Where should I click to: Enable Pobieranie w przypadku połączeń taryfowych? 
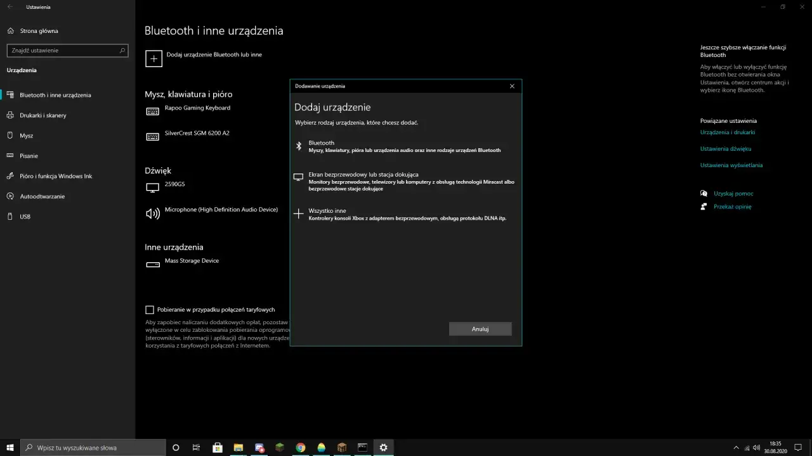coord(150,309)
